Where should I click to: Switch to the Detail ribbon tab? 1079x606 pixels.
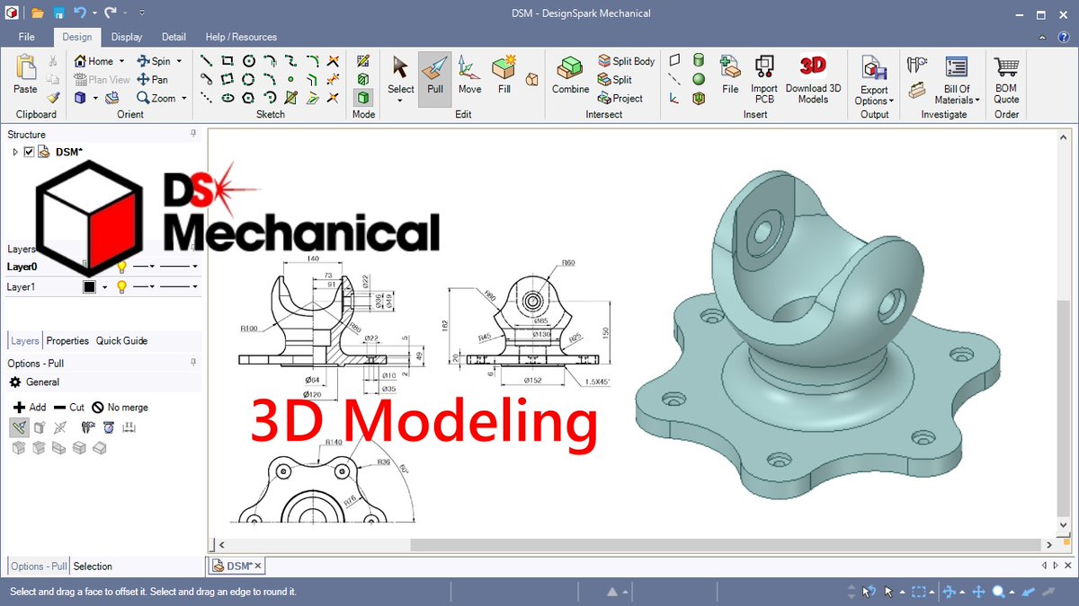click(x=174, y=37)
